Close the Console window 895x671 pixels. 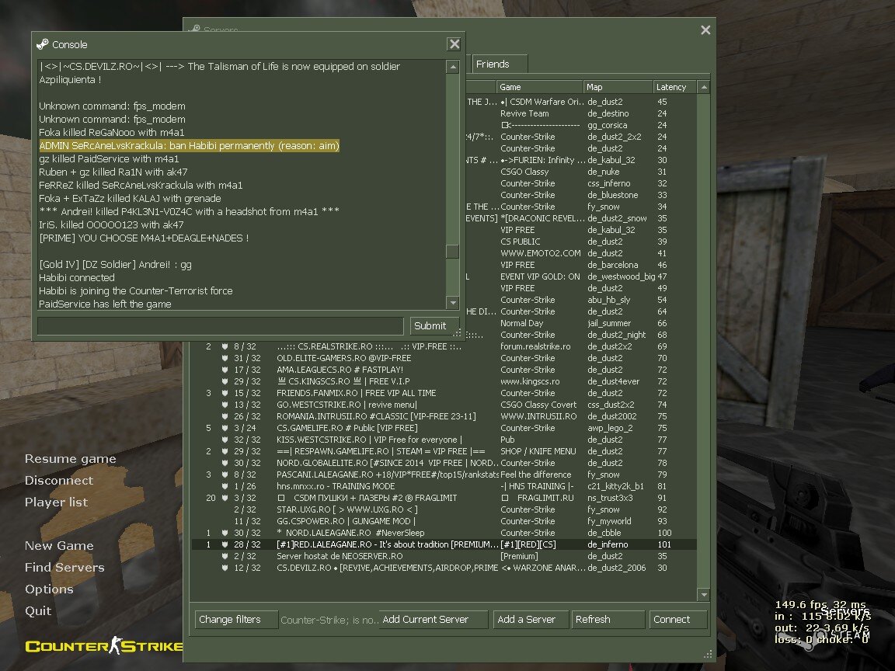click(454, 44)
